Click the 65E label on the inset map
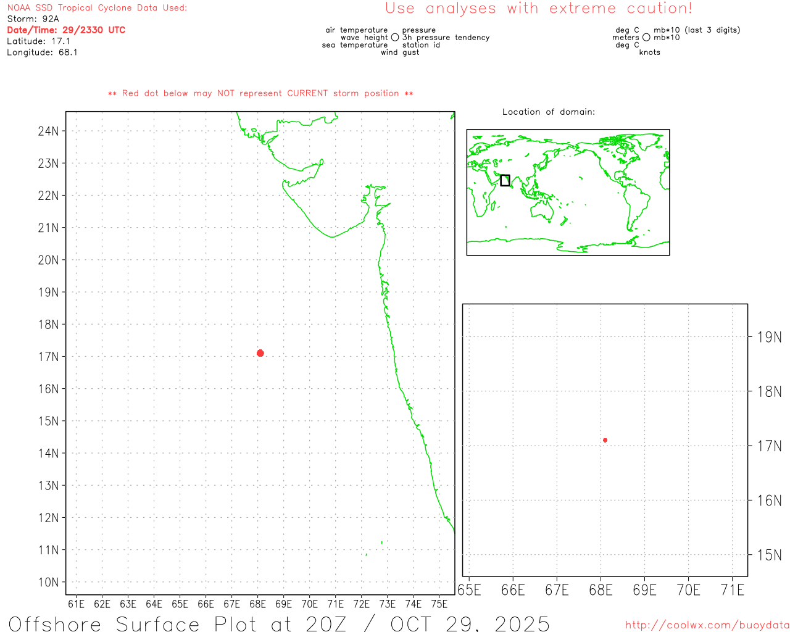 tap(469, 590)
